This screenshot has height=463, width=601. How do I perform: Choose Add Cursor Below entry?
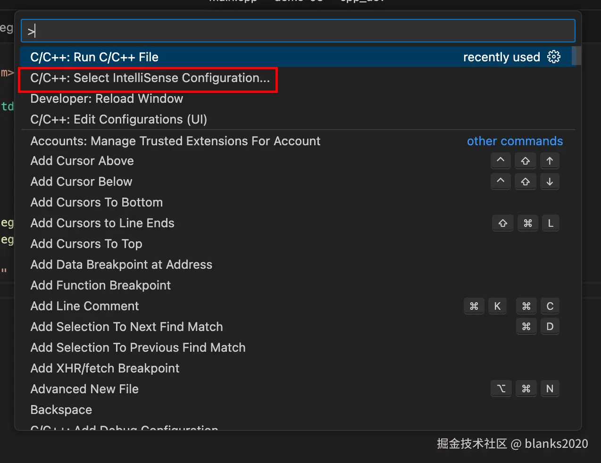coord(81,182)
